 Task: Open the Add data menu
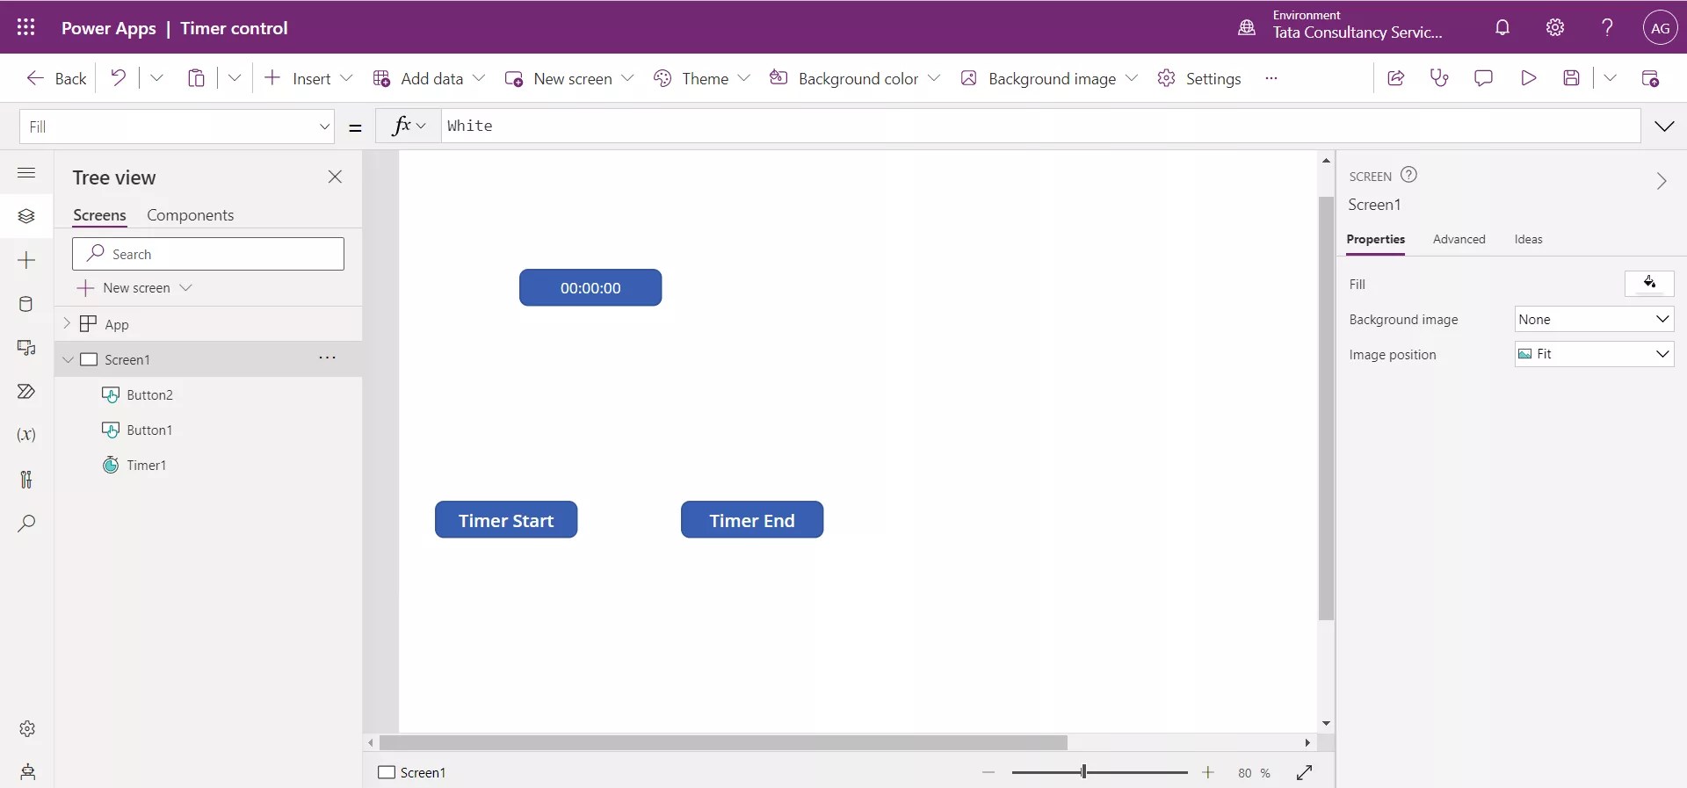click(429, 78)
